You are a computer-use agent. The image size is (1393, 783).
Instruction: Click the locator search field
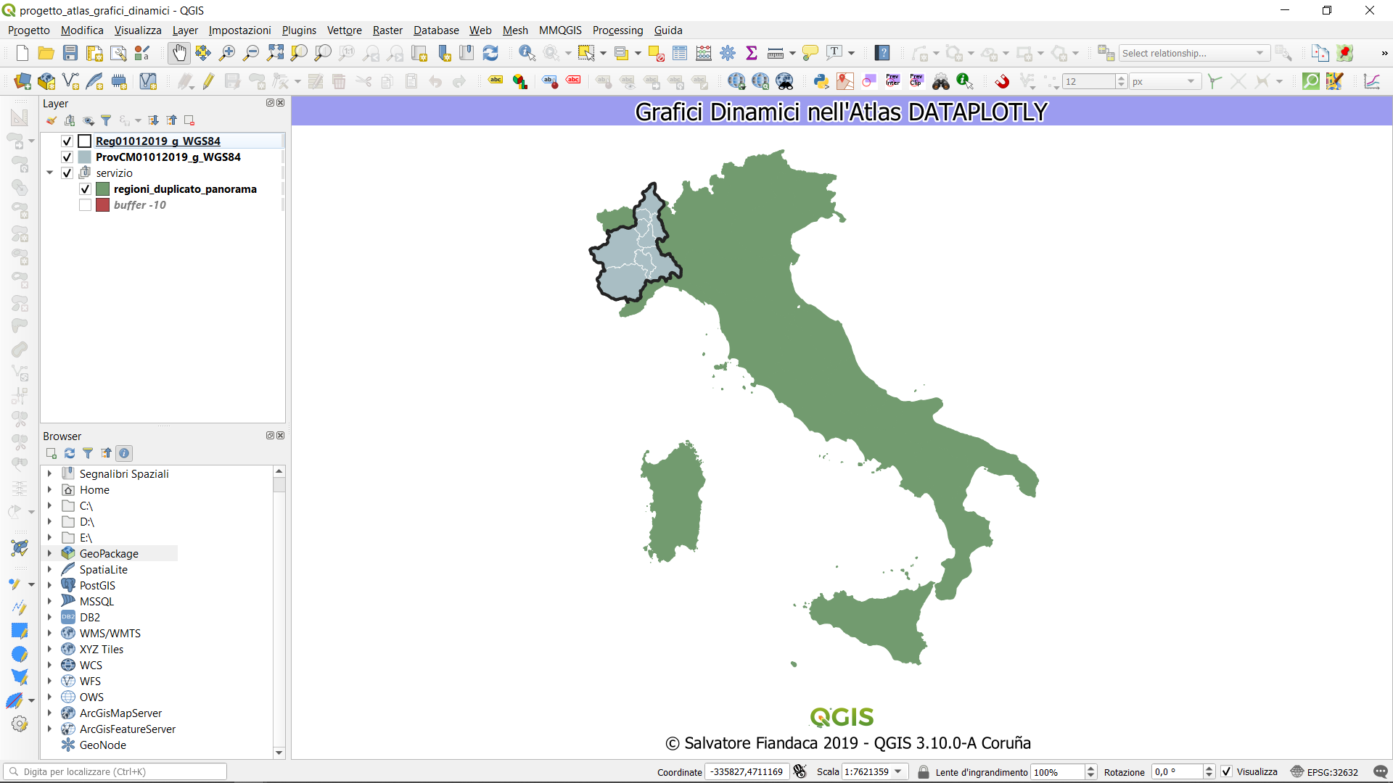[x=116, y=772]
